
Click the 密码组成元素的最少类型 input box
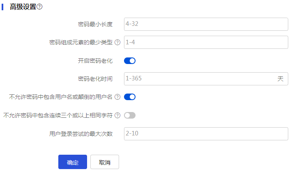206,42
